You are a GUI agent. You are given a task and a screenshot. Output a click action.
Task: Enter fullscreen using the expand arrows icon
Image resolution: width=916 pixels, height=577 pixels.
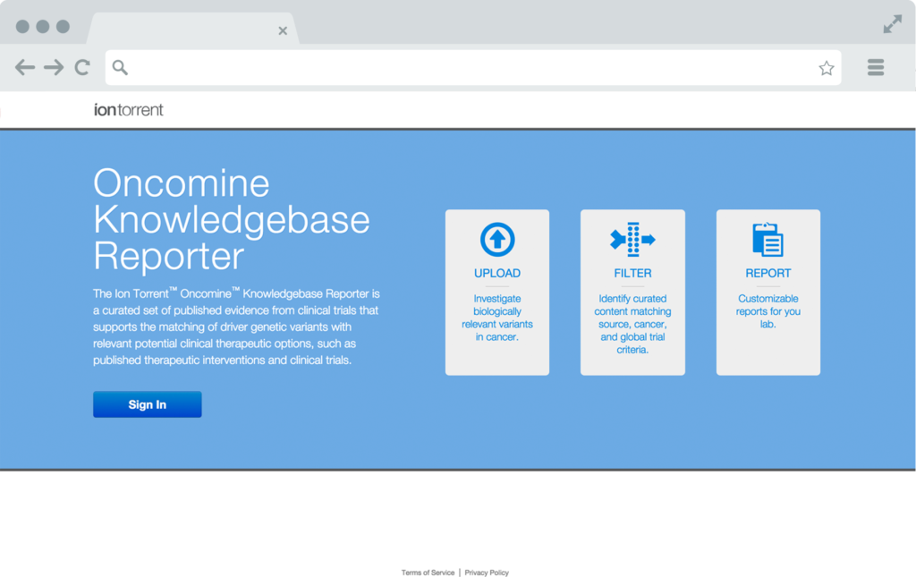point(892,25)
